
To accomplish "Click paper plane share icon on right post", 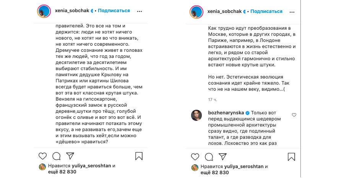I will click(x=222, y=156).
